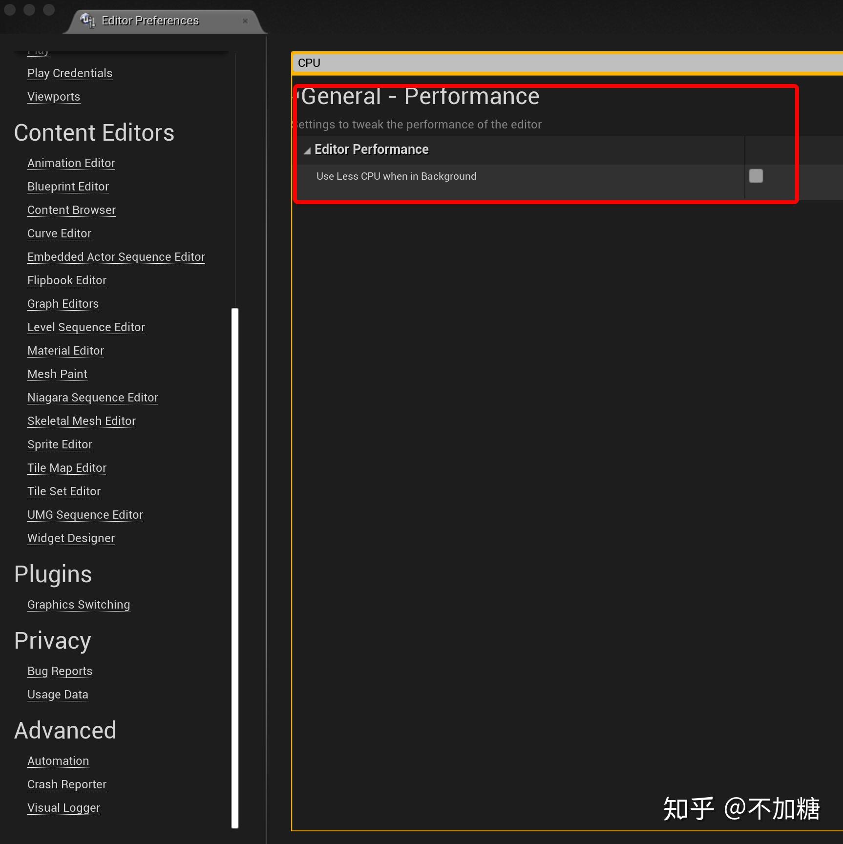
Task: Open Mesh Paint settings
Action: click(57, 374)
